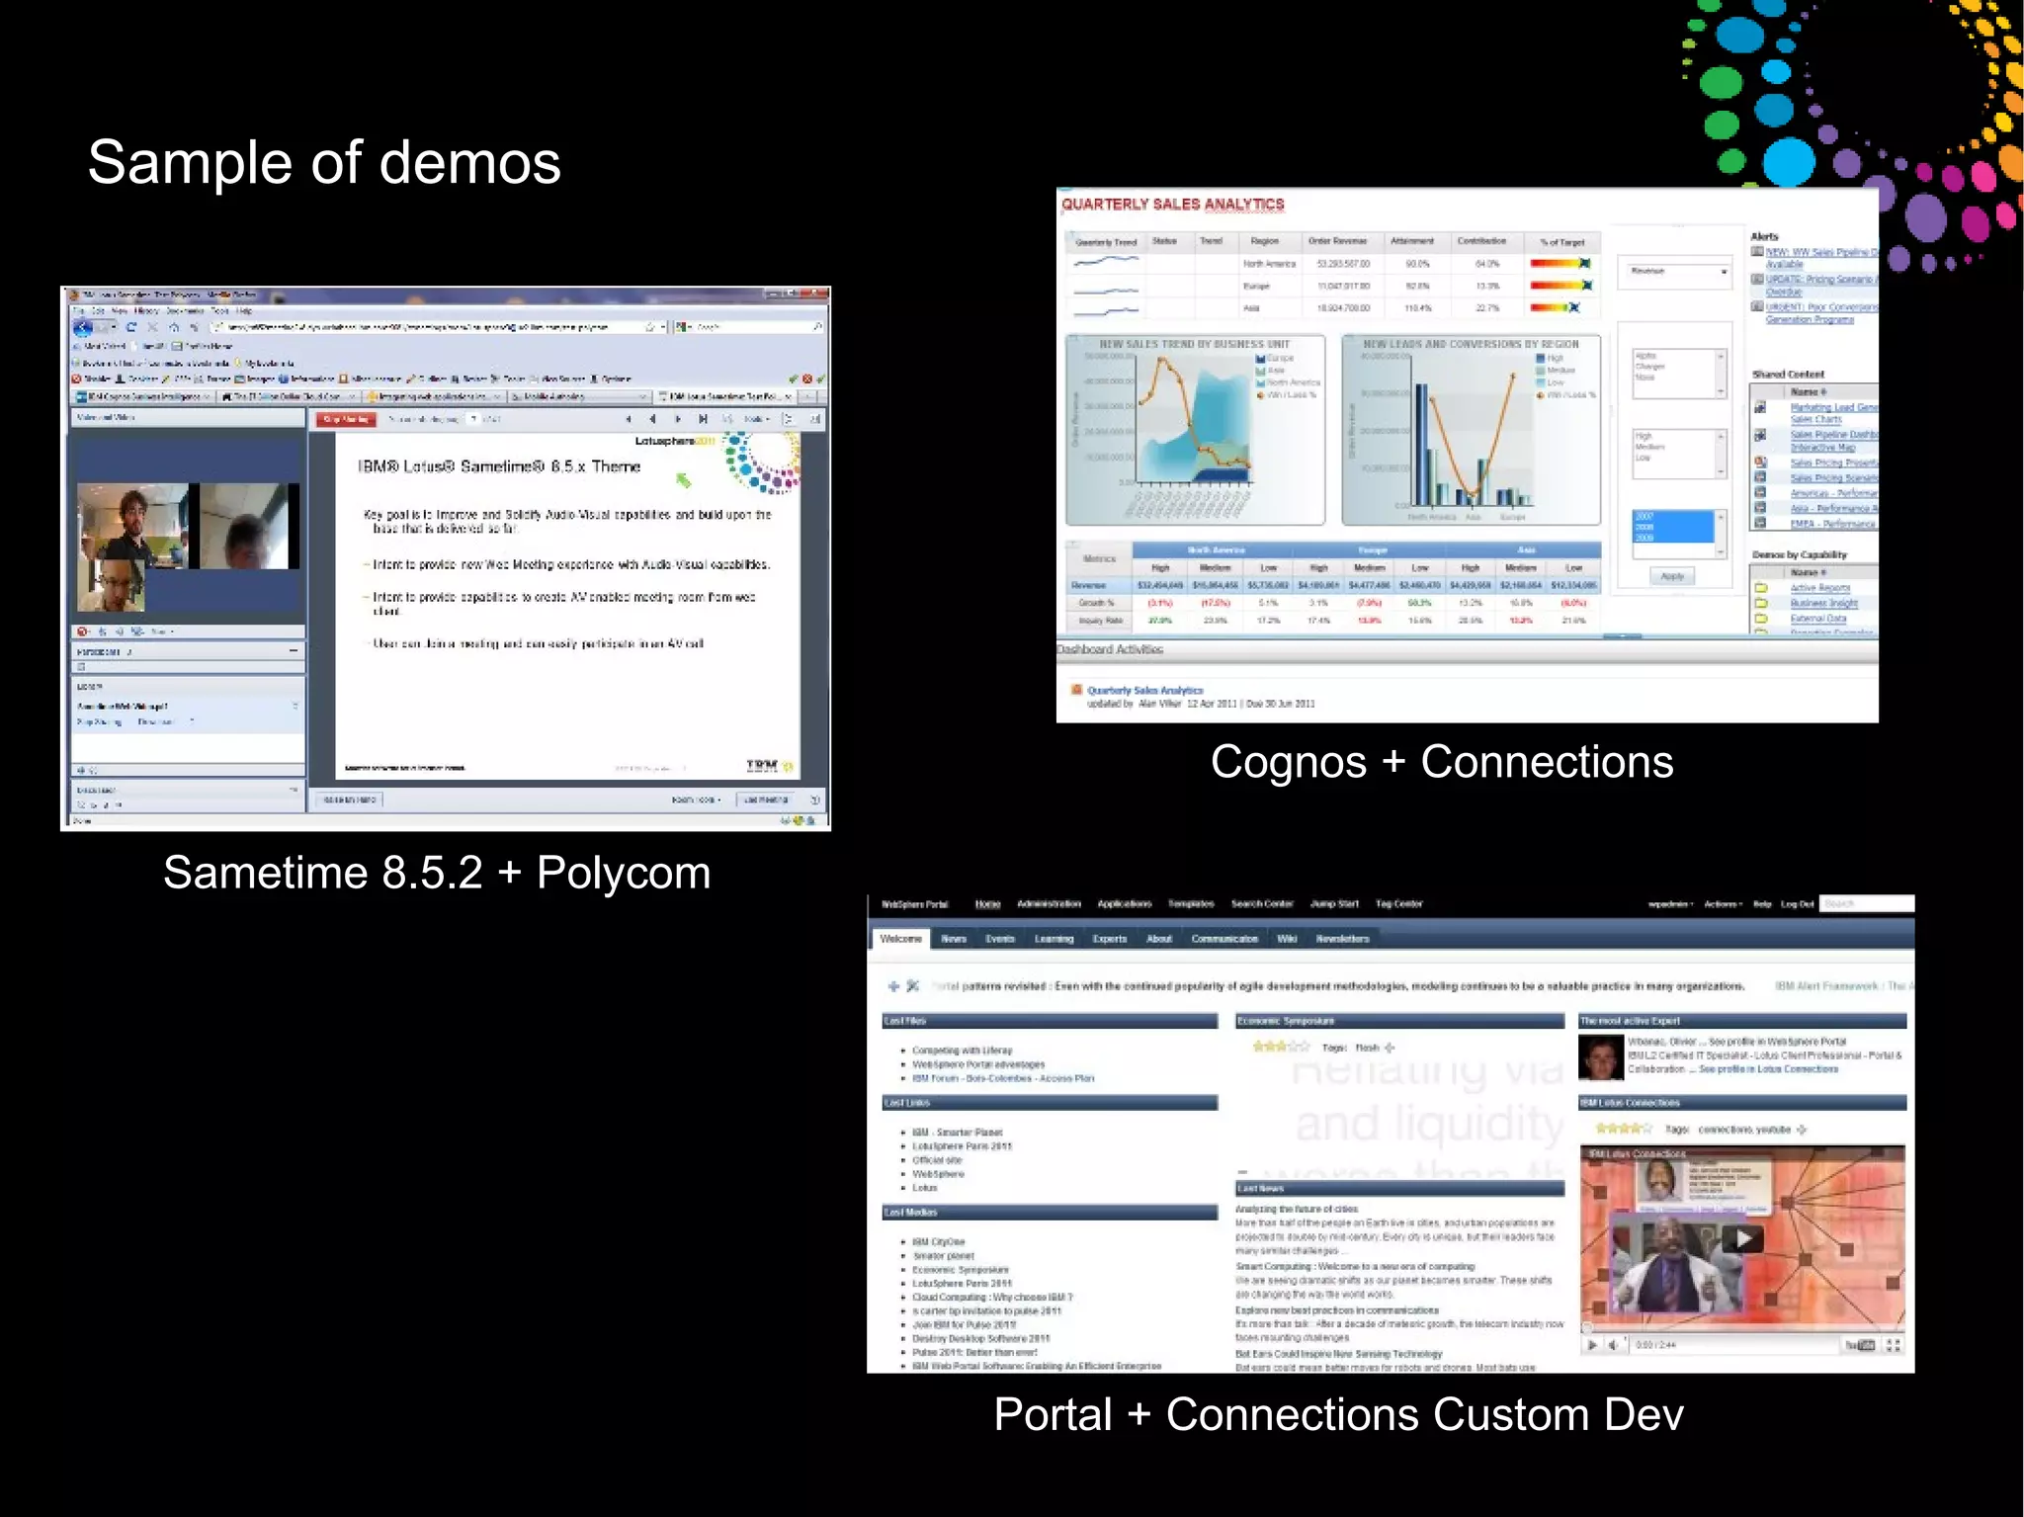Image resolution: width=2024 pixels, height=1517 pixels.
Task: Click Log Out in WebSphere Portal
Action: pos(1798,904)
